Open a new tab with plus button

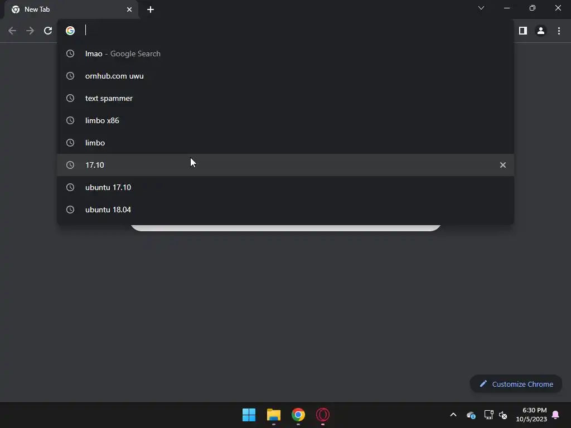click(x=151, y=9)
